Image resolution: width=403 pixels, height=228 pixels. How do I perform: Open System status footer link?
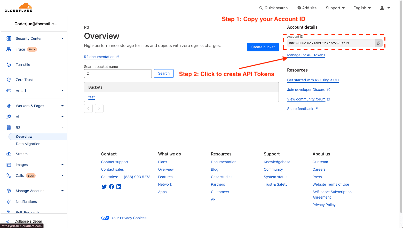coord(275,177)
